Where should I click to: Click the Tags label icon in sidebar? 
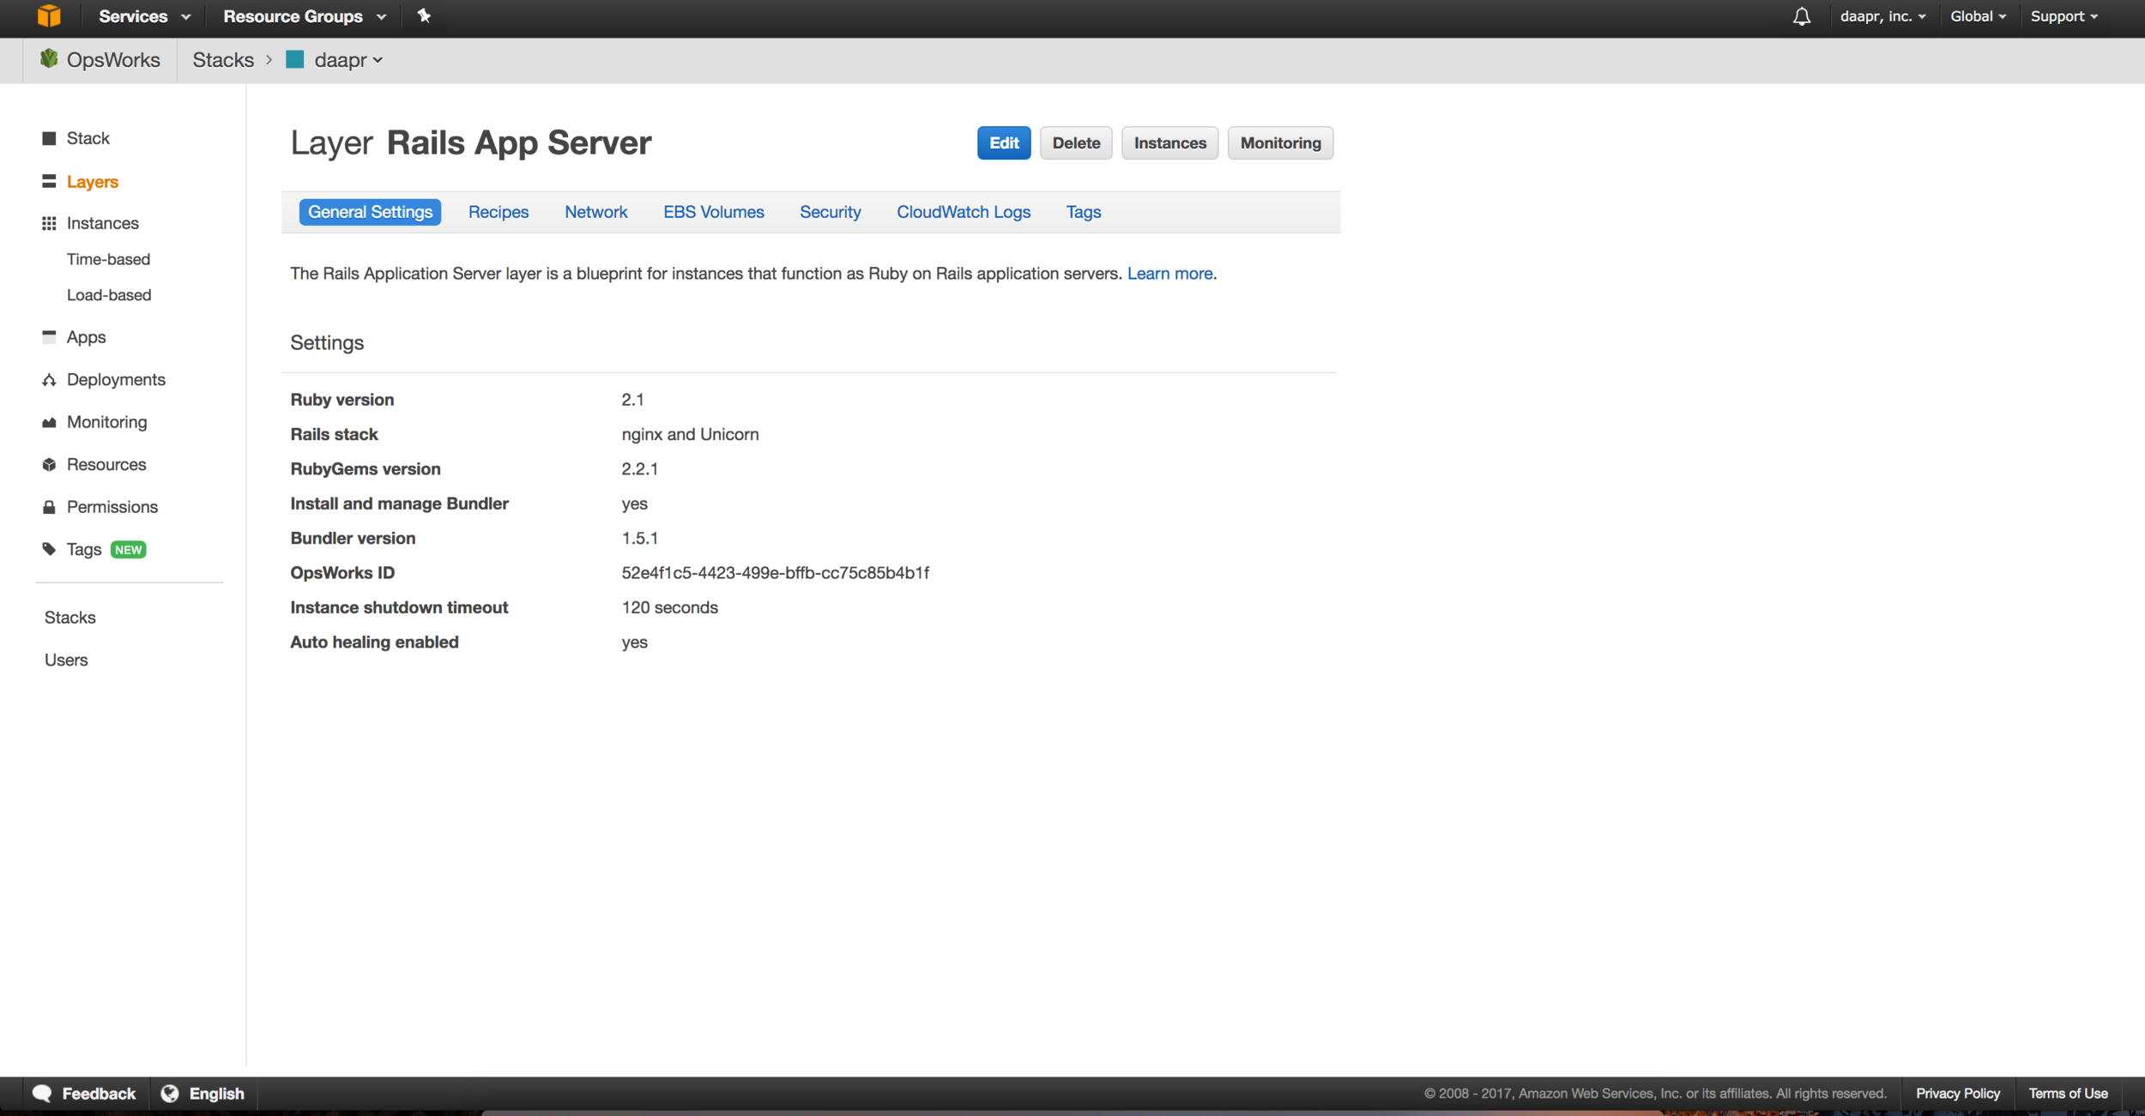tap(49, 549)
